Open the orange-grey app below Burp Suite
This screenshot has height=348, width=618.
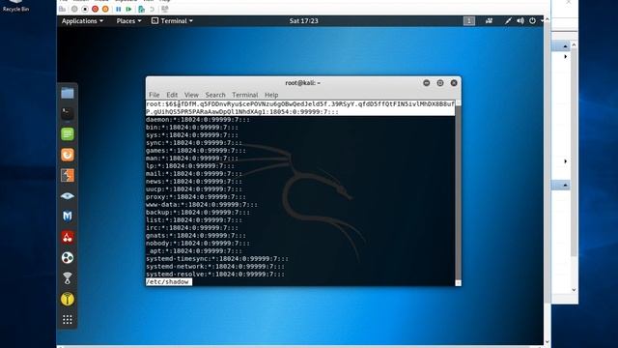pos(68,175)
